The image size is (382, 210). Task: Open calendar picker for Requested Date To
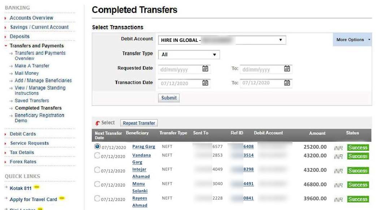pos(287,69)
